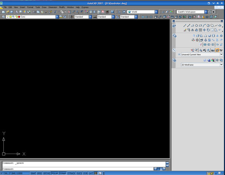Create a 3D Box solid
This screenshot has width=225, height=175.
coord(198,36)
